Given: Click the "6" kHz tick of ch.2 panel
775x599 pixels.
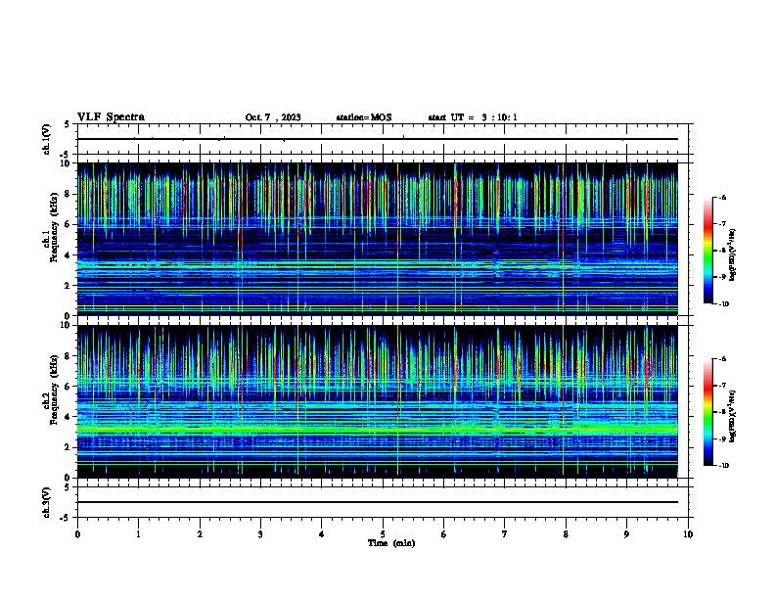Looking at the screenshot, I should tap(68, 387).
